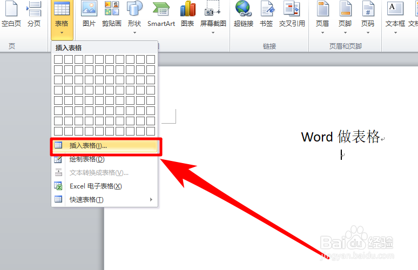Image resolution: width=418 pixels, height=270 pixels.
Task: Click the 表格 table button icon
Action: click(62, 9)
